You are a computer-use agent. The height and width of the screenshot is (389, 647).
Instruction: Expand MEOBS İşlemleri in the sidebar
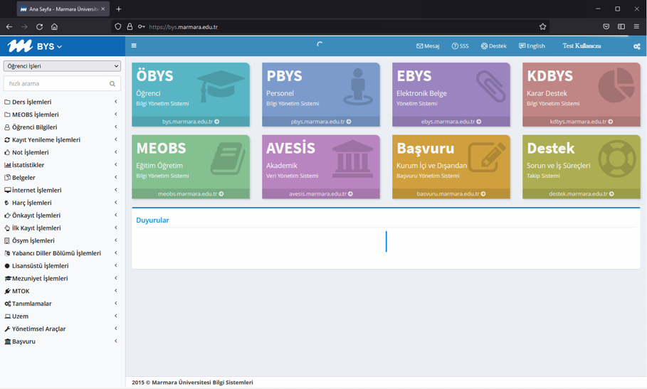click(x=62, y=114)
